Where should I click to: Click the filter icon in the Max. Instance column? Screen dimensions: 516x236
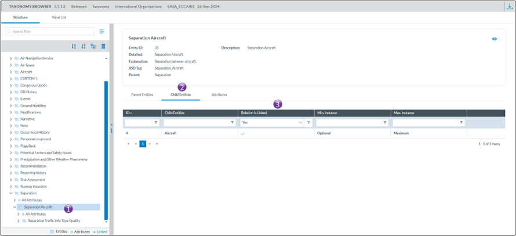pos(462,123)
